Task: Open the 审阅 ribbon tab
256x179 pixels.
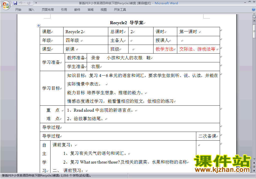Action: point(90,10)
